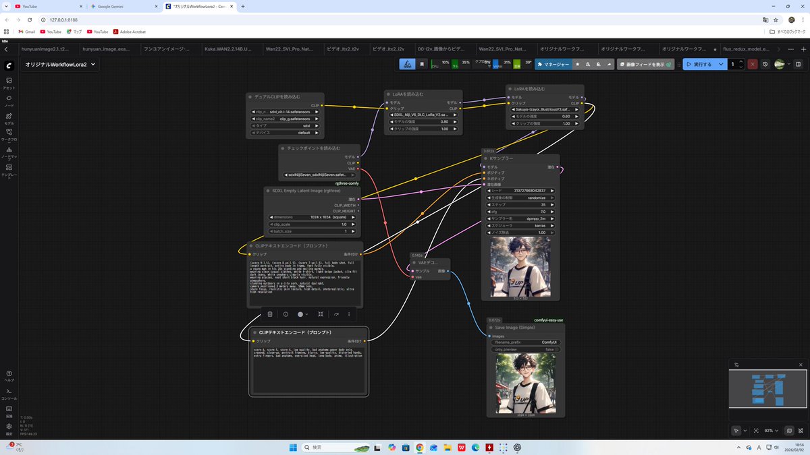
Task: Open the 92% zoom level dropdown
Action: [x=770, y=430]
